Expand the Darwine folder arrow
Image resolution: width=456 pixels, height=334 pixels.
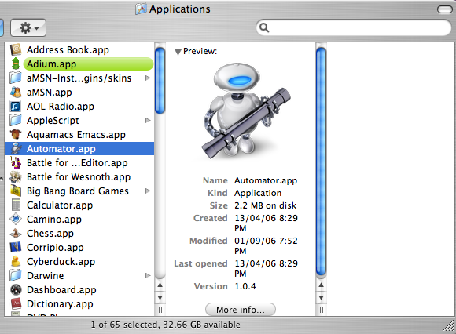click(148, 275)
